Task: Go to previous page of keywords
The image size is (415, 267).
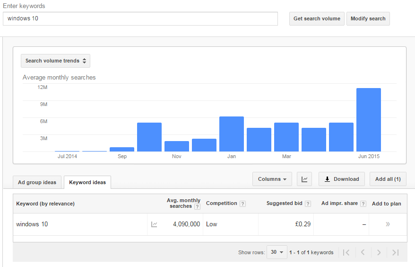Action: tap(363, 252)
